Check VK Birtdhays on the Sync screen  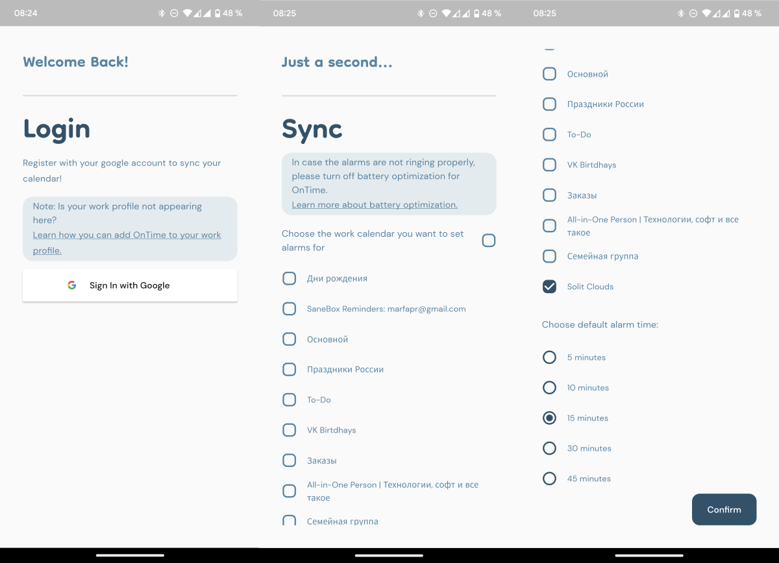[x=290, y=430]
